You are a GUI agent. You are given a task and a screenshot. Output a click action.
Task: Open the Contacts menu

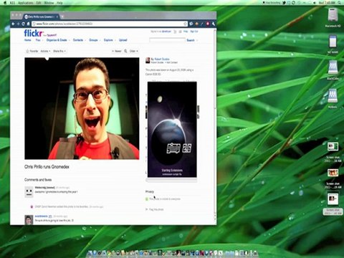(78, 40)
